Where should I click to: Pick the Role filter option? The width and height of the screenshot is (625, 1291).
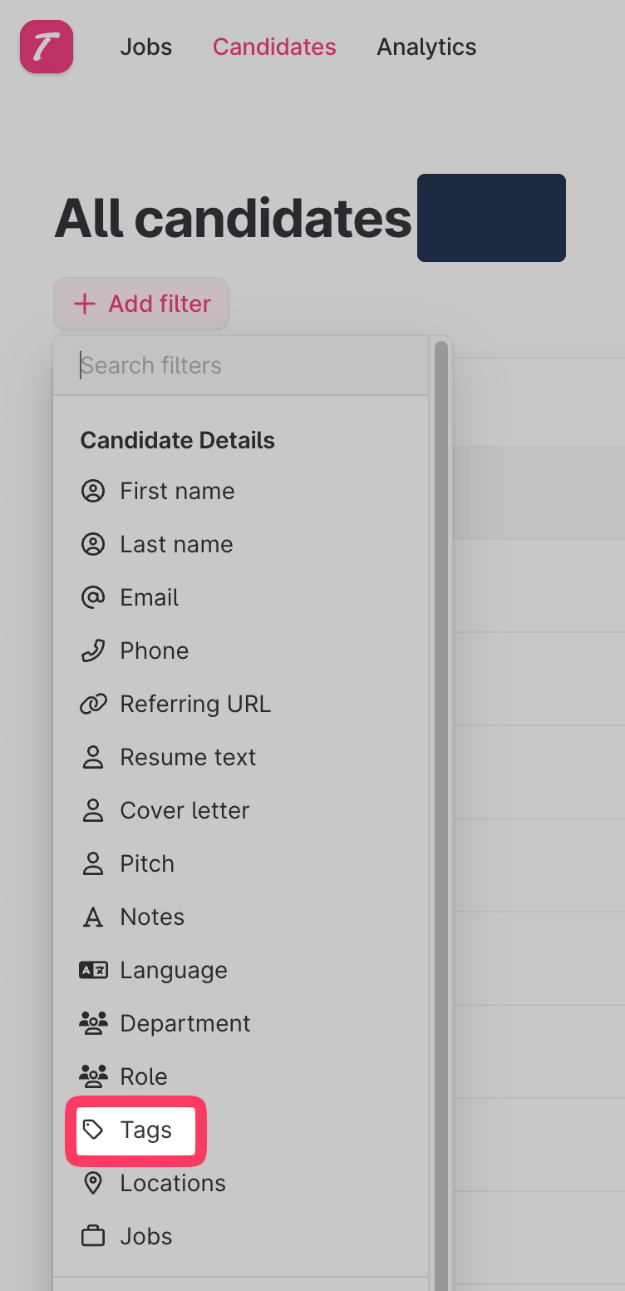(x=144, y=1076)
